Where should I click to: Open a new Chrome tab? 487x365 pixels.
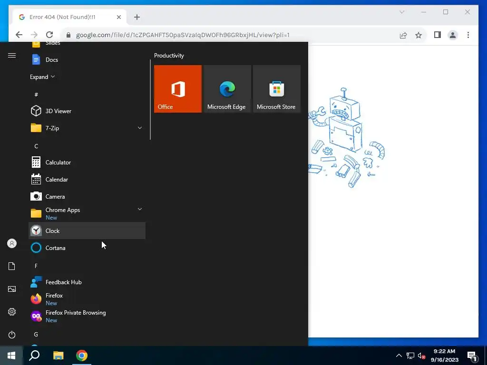137,17
